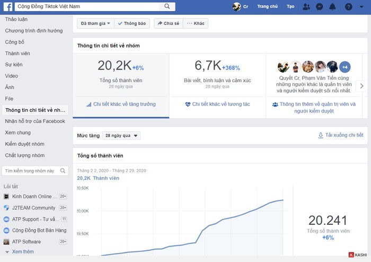Click the next arrow on insights cards
The width and height of the screenshot is (371, 262).
361,86
